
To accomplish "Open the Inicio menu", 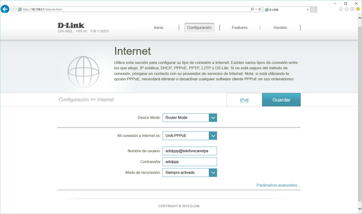I will [x=159, y=28].
